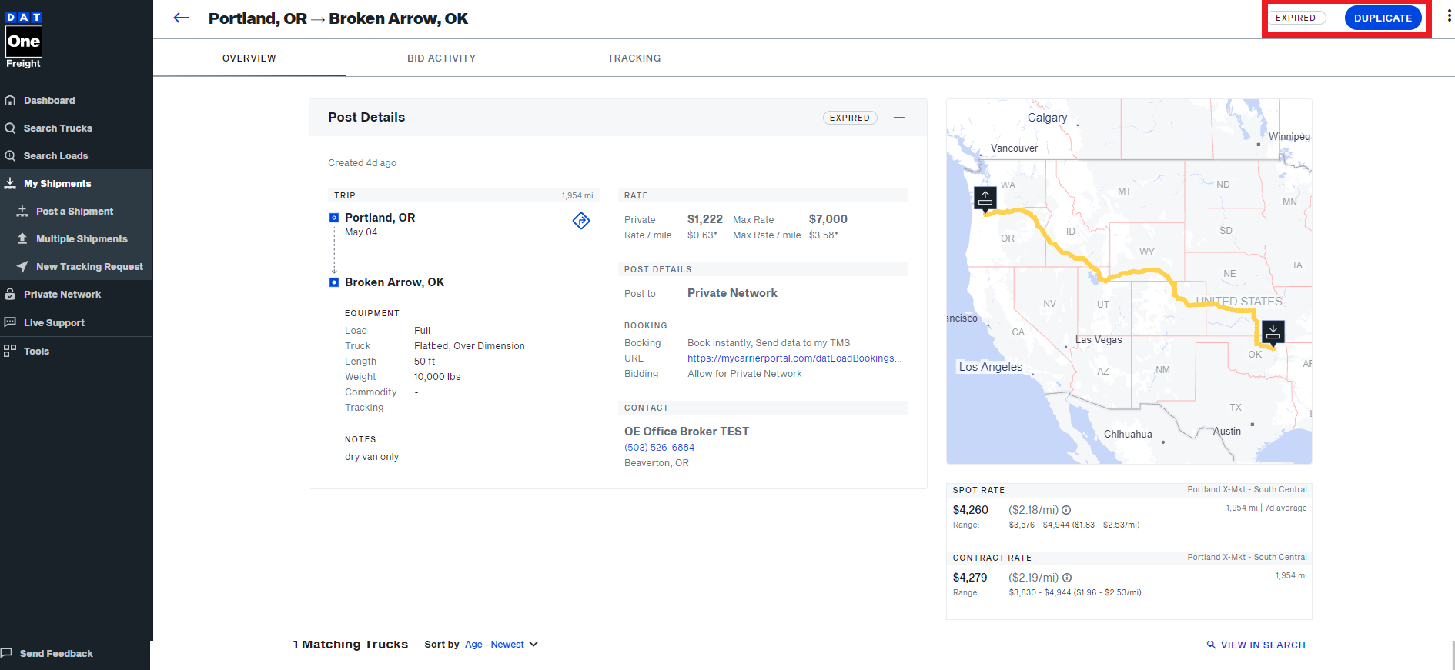The image size is (1455, 670).
Task: Click the origin pickup marker on map
Action: point(985,198)
